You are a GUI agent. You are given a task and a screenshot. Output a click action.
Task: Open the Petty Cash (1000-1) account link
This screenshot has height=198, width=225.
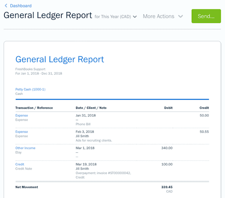[30, 89]
